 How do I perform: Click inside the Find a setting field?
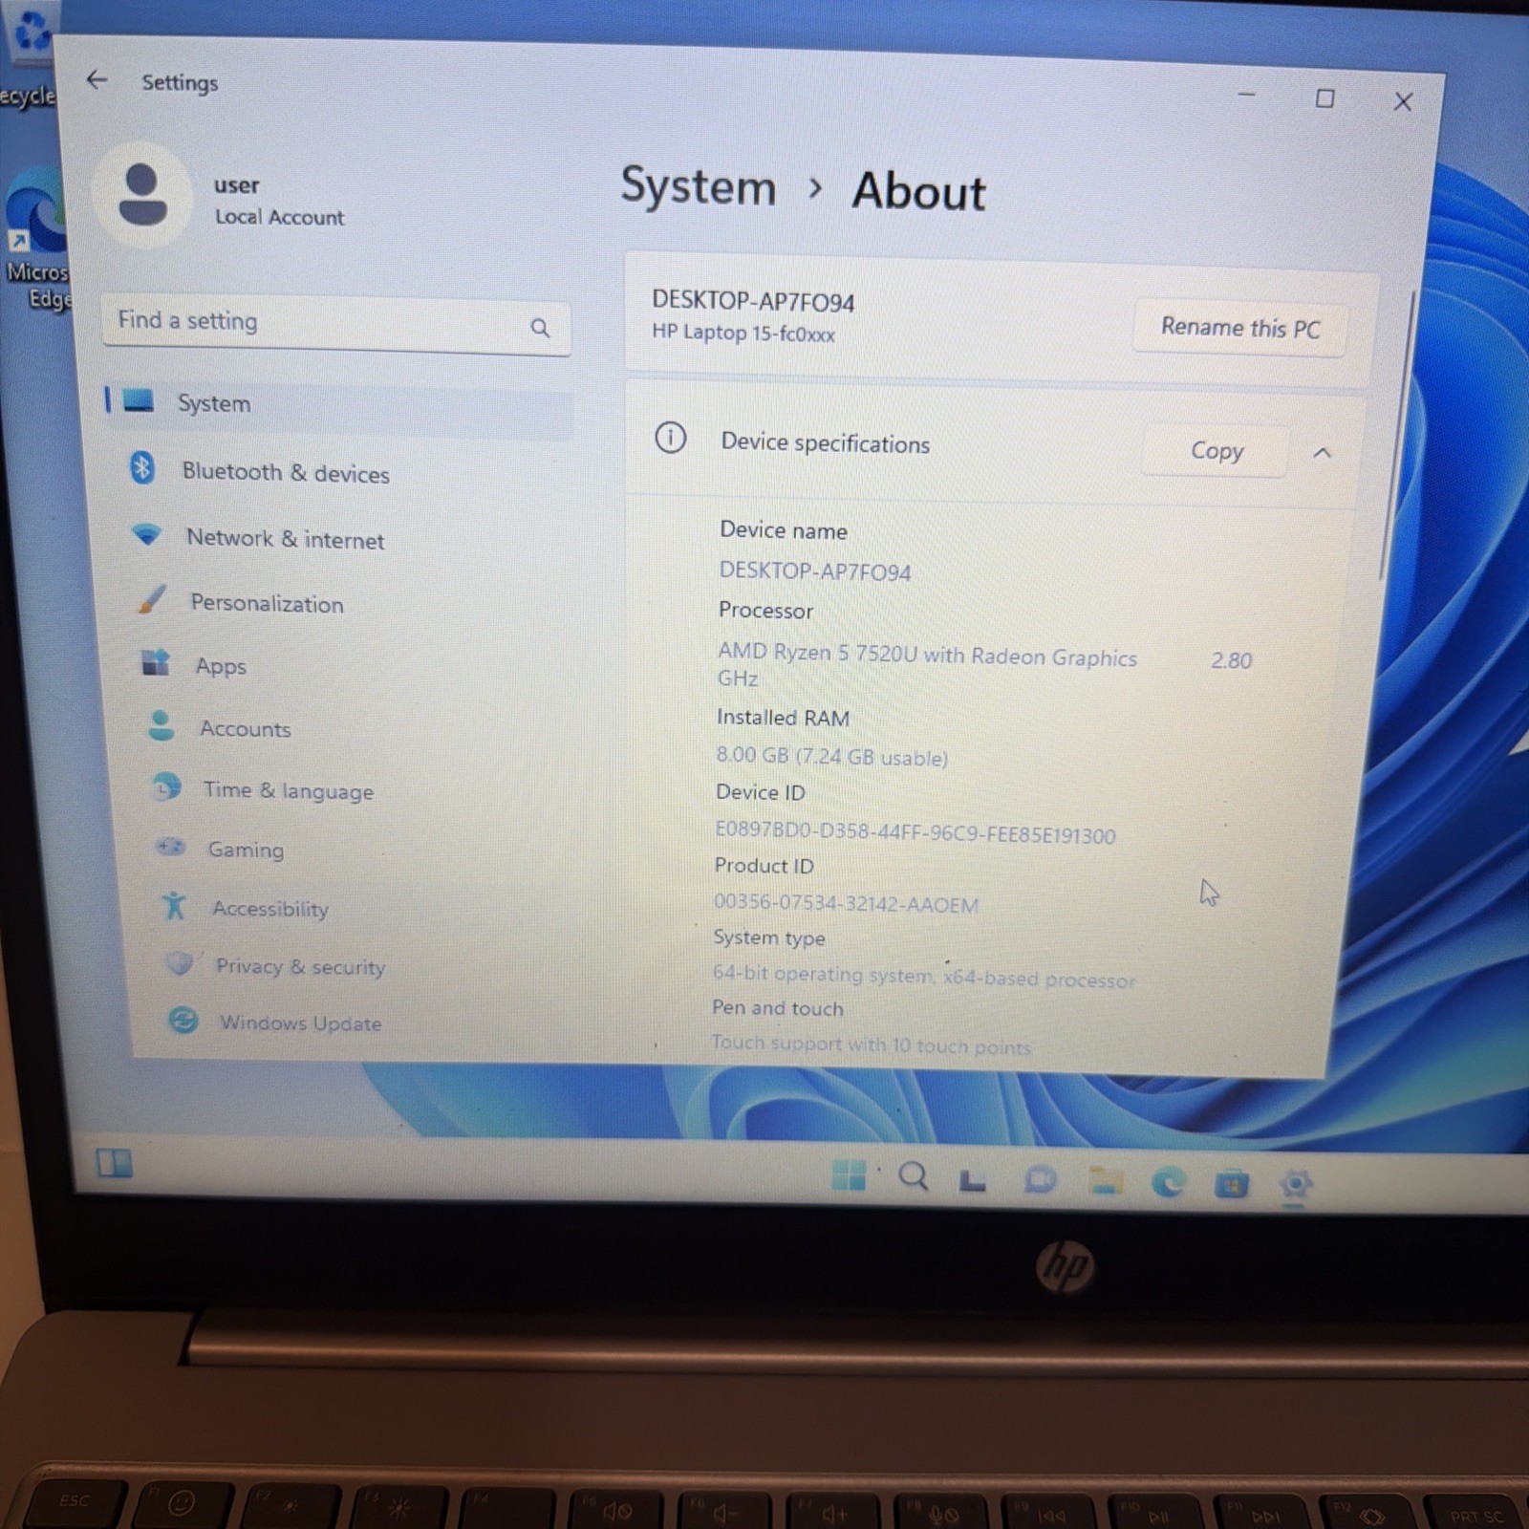(x=335, y=325)
